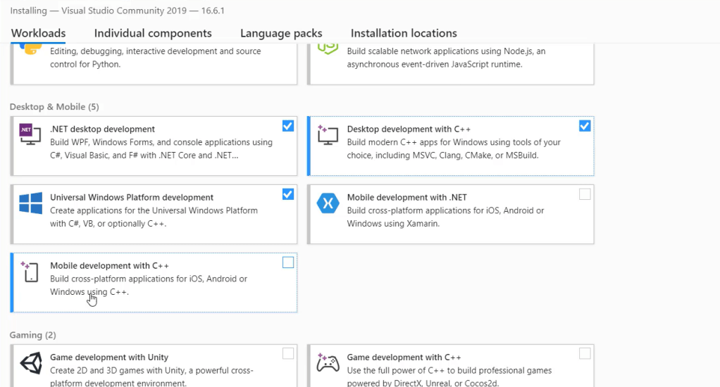Click the Xamarin hexagon icon

coord(328,203)
